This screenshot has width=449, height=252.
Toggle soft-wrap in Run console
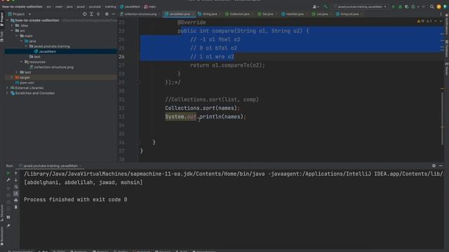15,187
